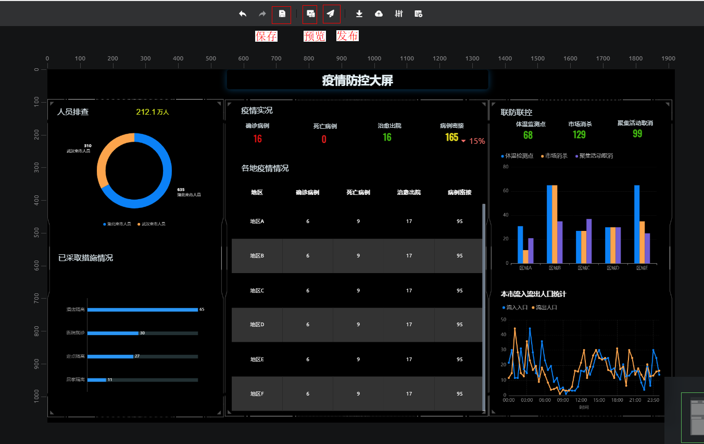Viewport: 704px width, 444px height.
Task: Select the 人员排查 panel title
Action: pyautogui.click(x=73, y=112)
